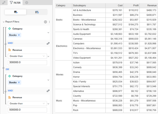This screenshot has height=114, width=158.
Task: Collapse the Report Filters section
Action: pos(4,22)
